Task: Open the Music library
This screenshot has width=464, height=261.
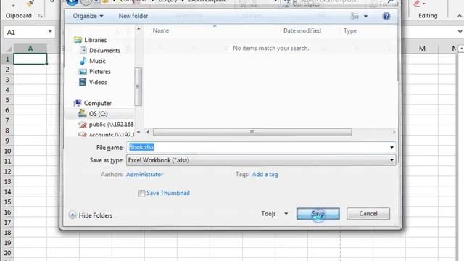Action: click(97, 61)
